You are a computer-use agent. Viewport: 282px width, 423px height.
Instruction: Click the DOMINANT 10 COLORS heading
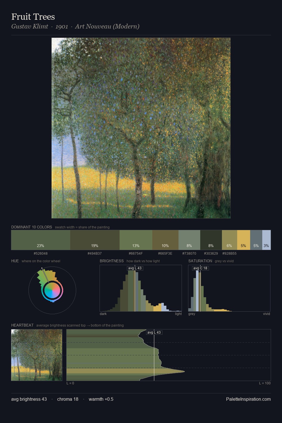[x=32, y=227]
